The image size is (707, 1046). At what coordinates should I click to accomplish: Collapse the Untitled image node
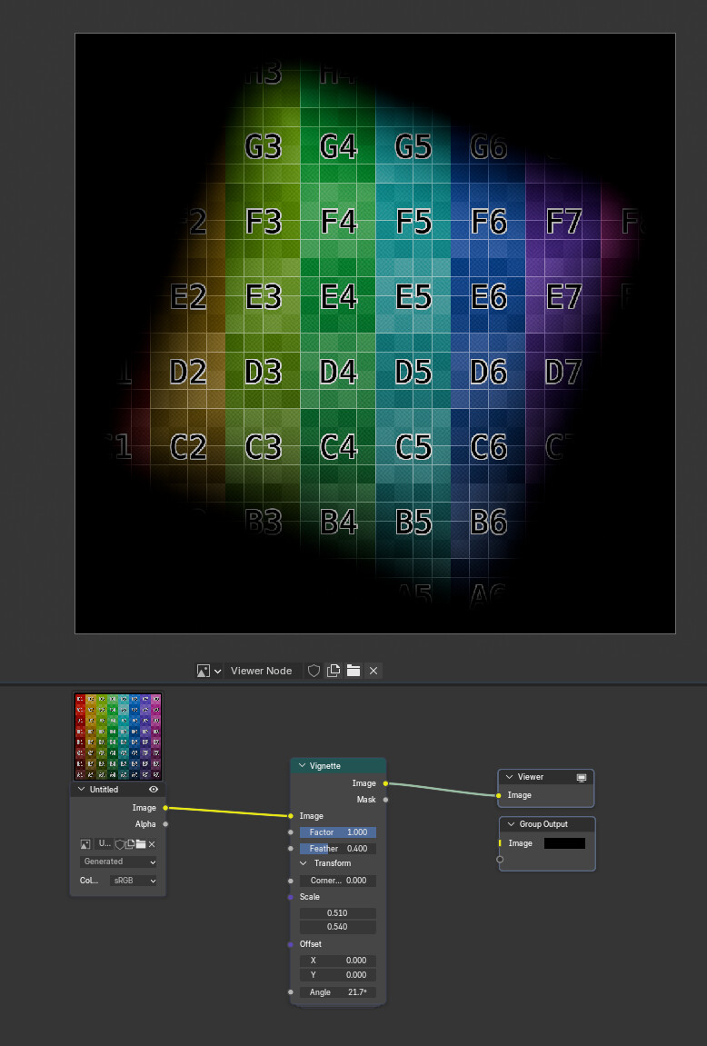82,789
